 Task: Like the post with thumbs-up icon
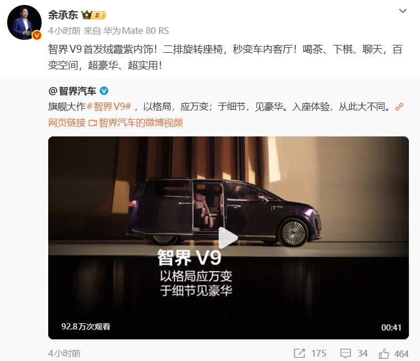[x=384, y=353]
